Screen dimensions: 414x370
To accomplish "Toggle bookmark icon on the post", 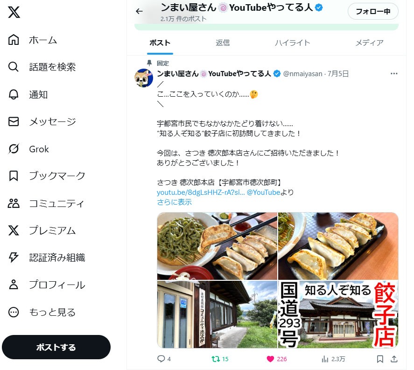I will tap(380, 359).
